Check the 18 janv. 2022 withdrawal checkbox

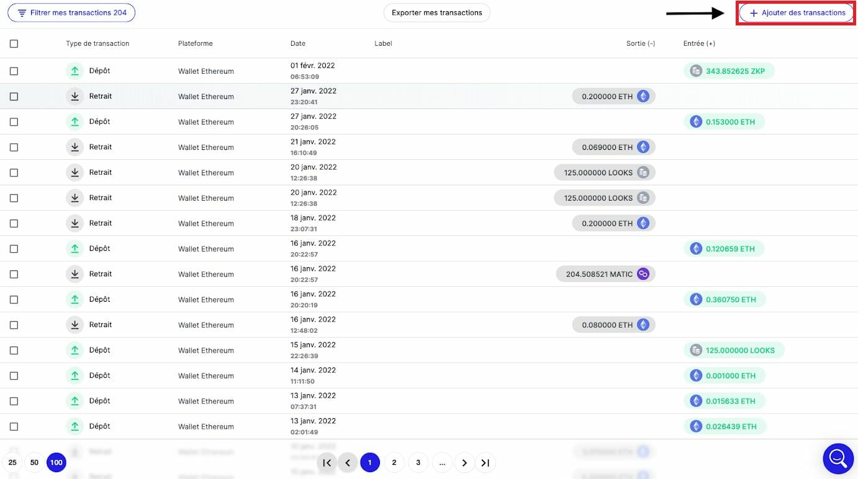point(14,224)
